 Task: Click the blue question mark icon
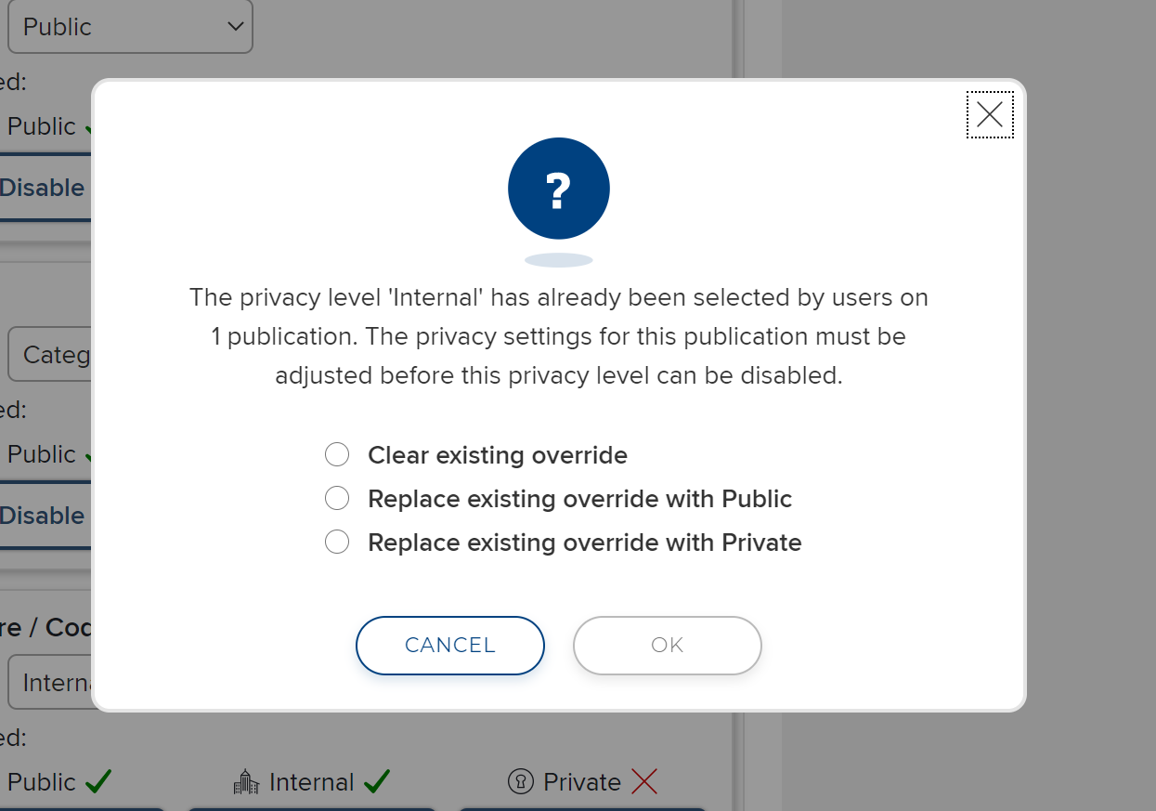[558, 189]
